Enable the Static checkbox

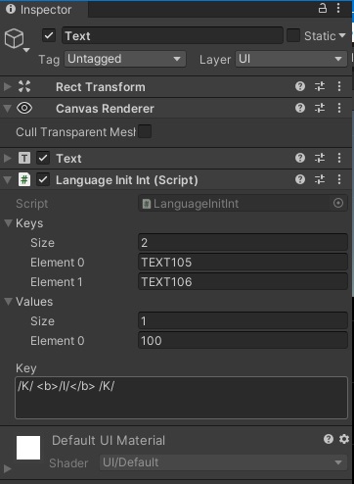[293, 35]
